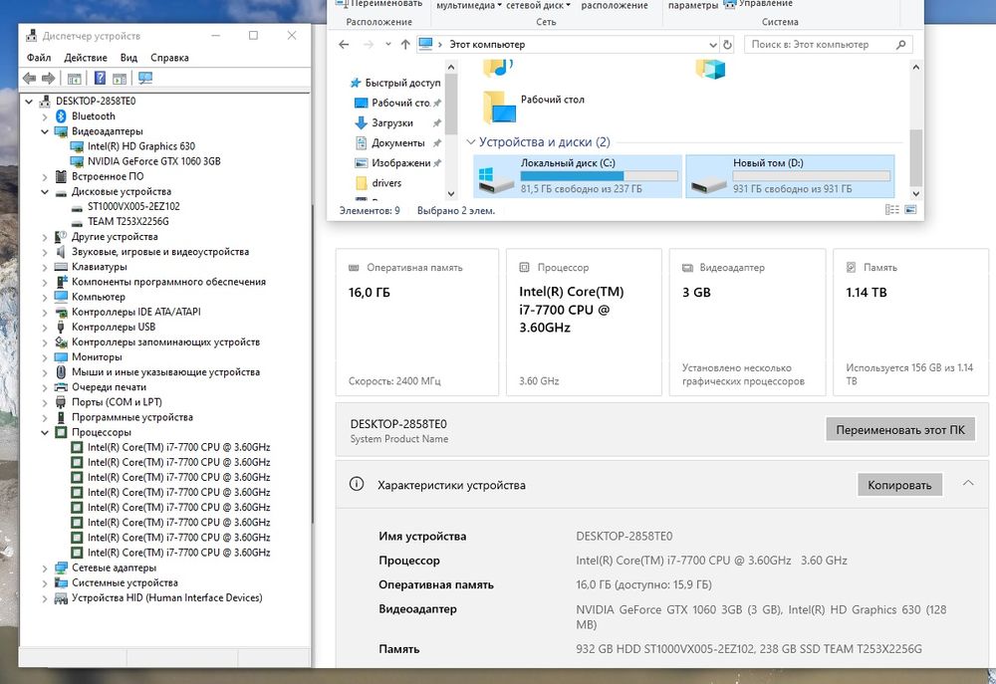Collapse the DESKTOP-2858TE0 root node
The height and width of the screenshot is (684, 996).
(29, 101)
